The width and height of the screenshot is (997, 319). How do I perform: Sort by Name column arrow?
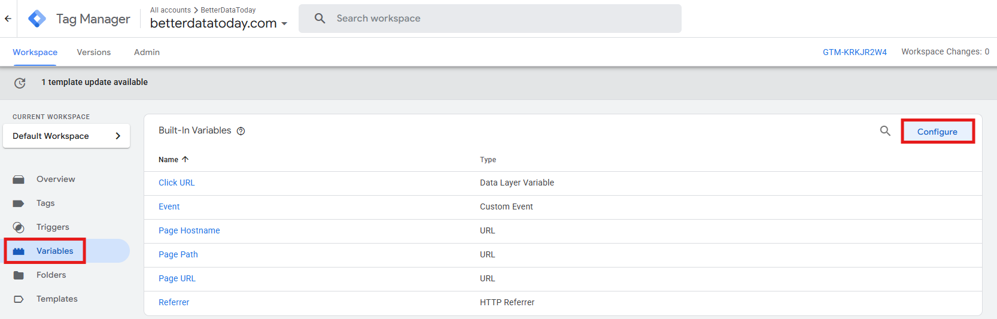tap(185, 159)
